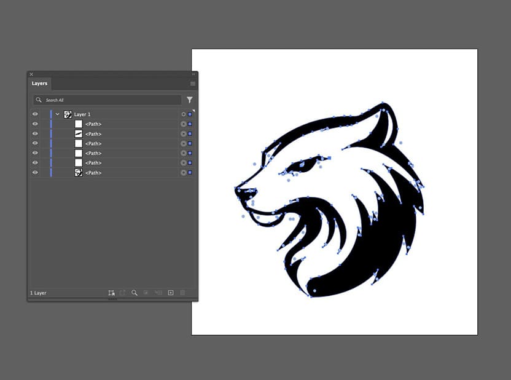Switch to the Layers tab

[x=39, y=83]
